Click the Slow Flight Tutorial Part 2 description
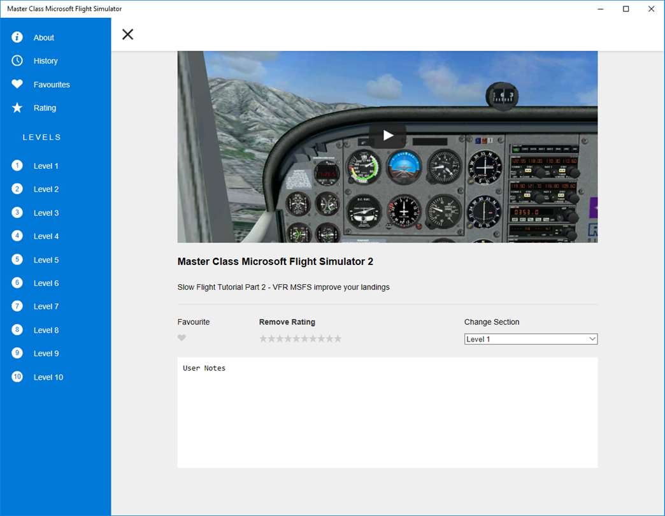Viewport: 665px width, 516px height. click(x=283, y=287)
